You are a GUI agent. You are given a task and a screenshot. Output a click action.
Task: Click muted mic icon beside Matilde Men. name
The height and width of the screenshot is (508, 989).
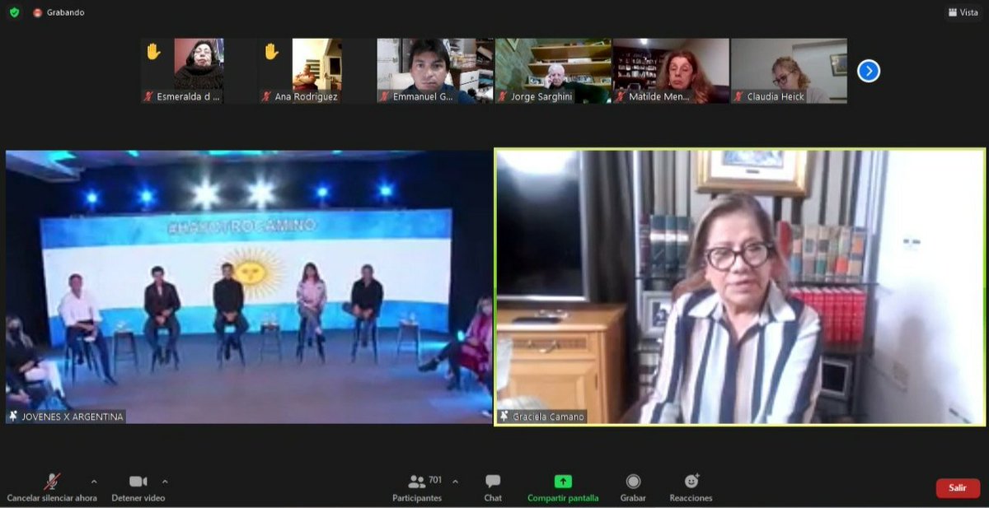[x=621, y=96]
